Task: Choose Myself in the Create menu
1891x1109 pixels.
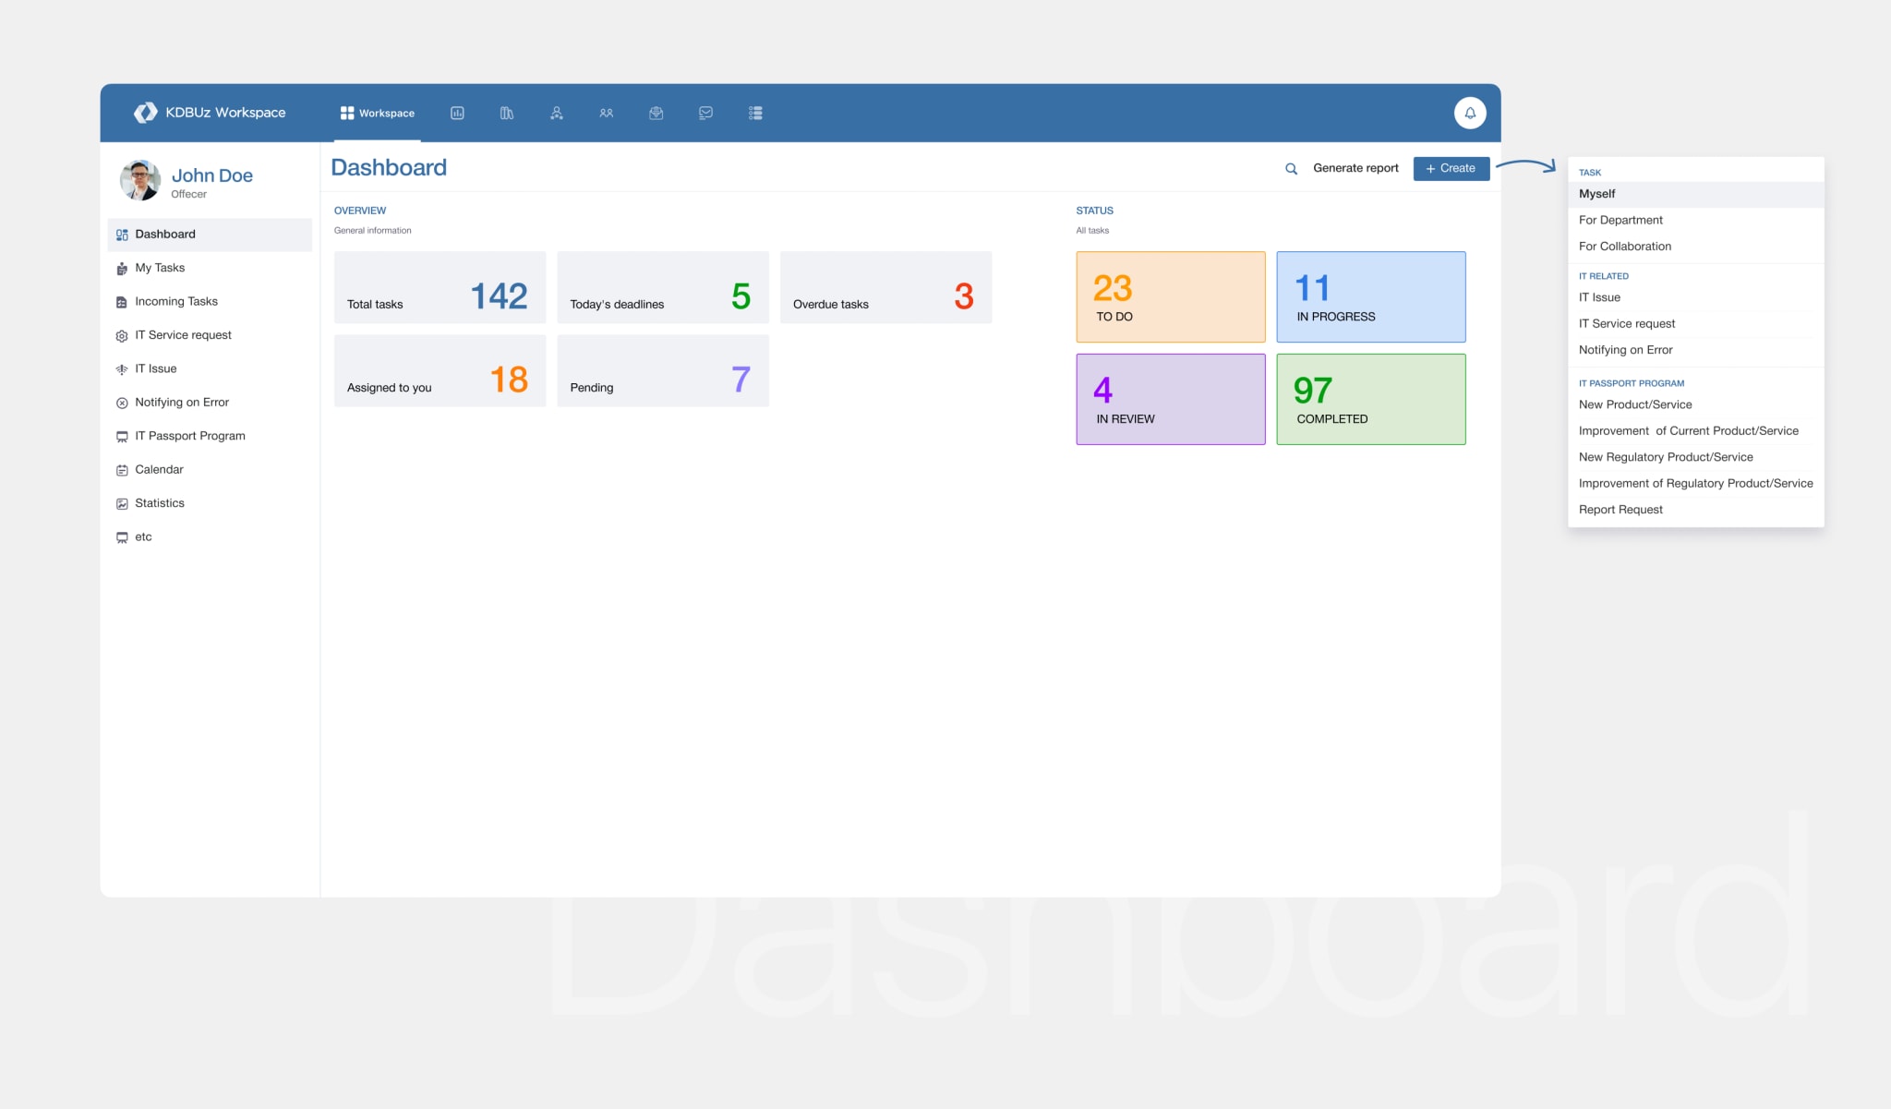Action: click(1696, 194)
